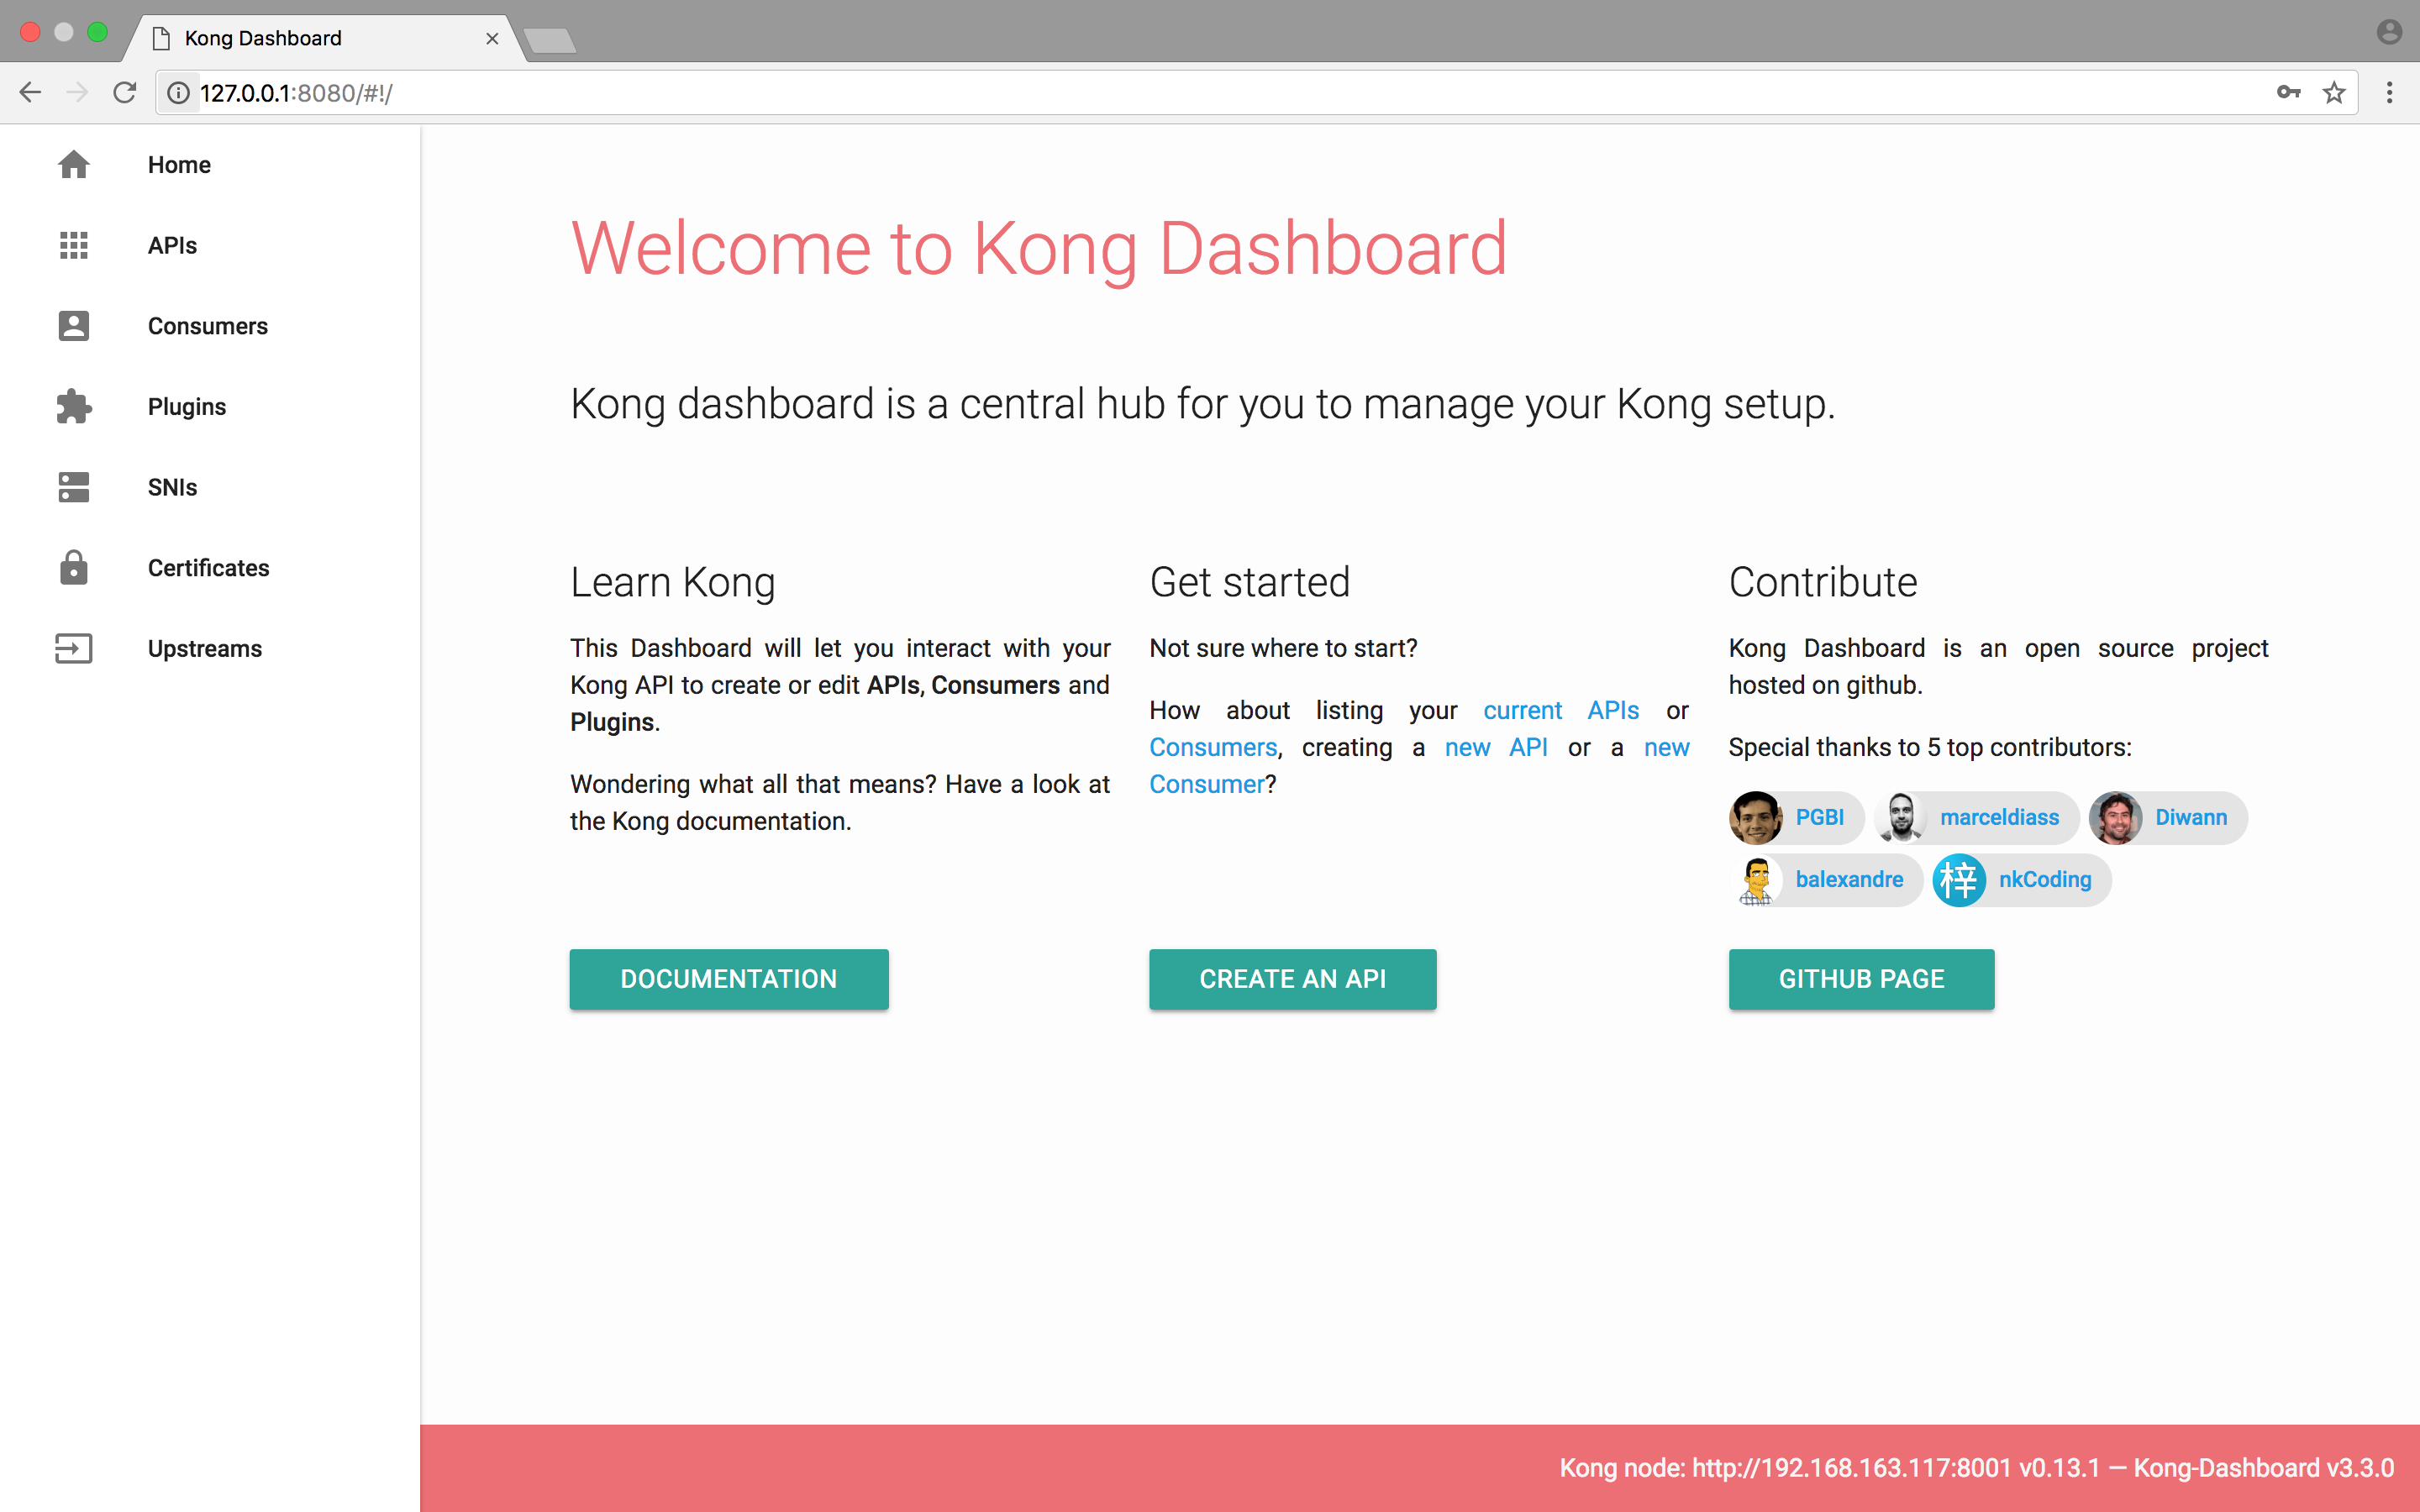
Task: Return Home via the house icon
Action: (74, 164)
